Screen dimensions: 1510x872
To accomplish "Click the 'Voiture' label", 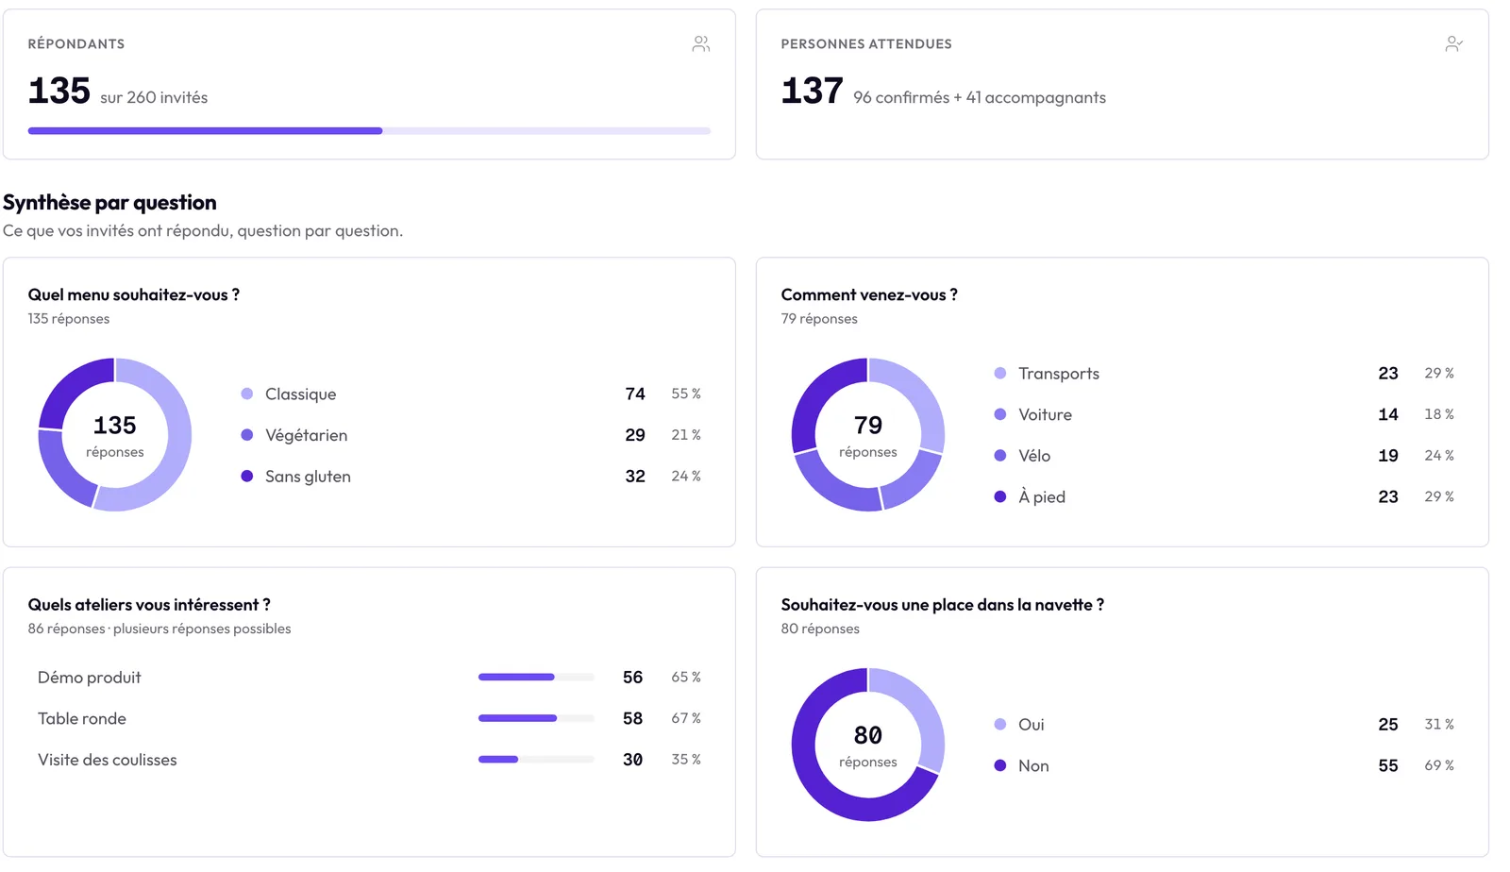I will click(x=1045, y=414).
